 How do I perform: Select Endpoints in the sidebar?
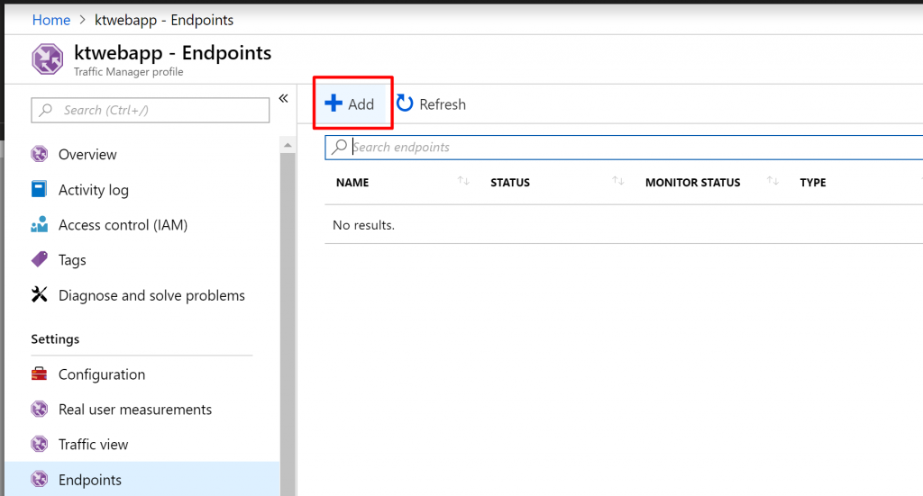click(x=142, y=480)
